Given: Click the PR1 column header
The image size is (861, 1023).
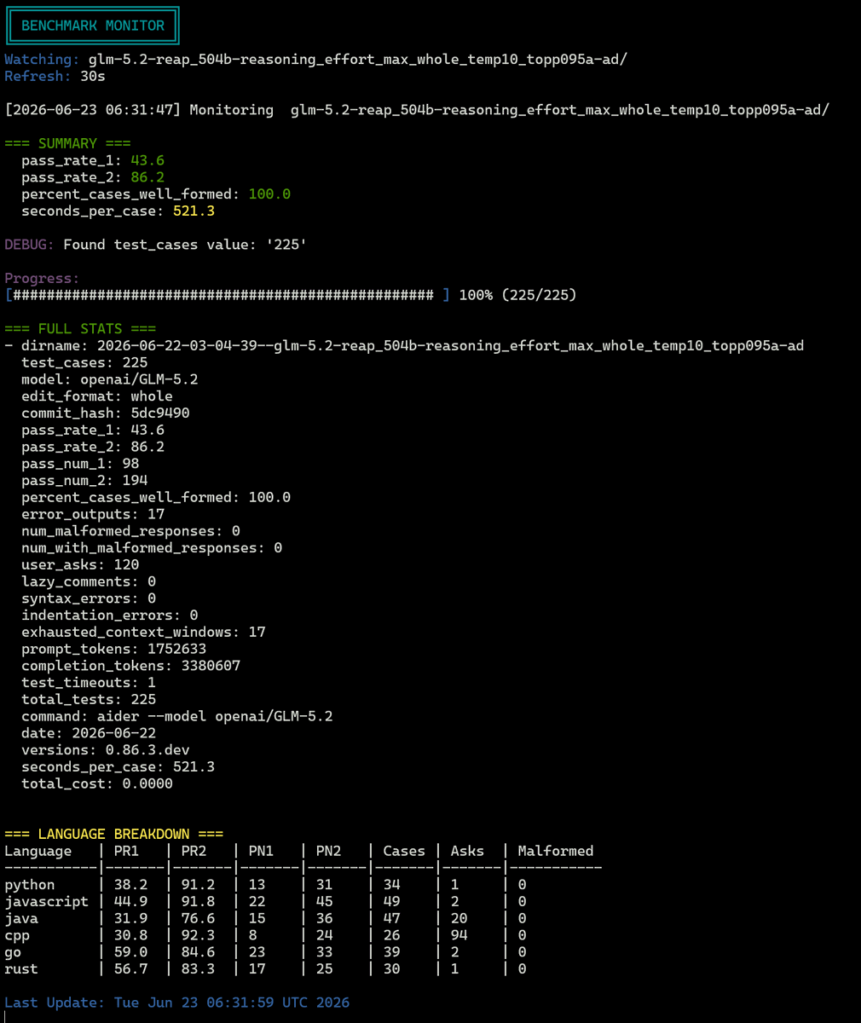Looking at the screenshot, I should pos(126,851).
